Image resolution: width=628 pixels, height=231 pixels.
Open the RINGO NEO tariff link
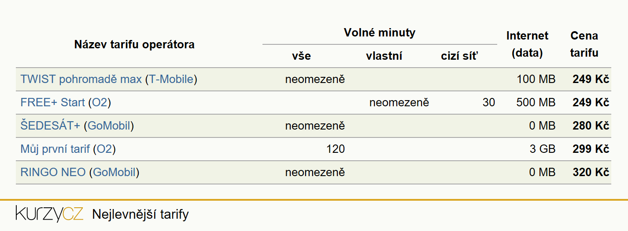[x=53, y=173]
